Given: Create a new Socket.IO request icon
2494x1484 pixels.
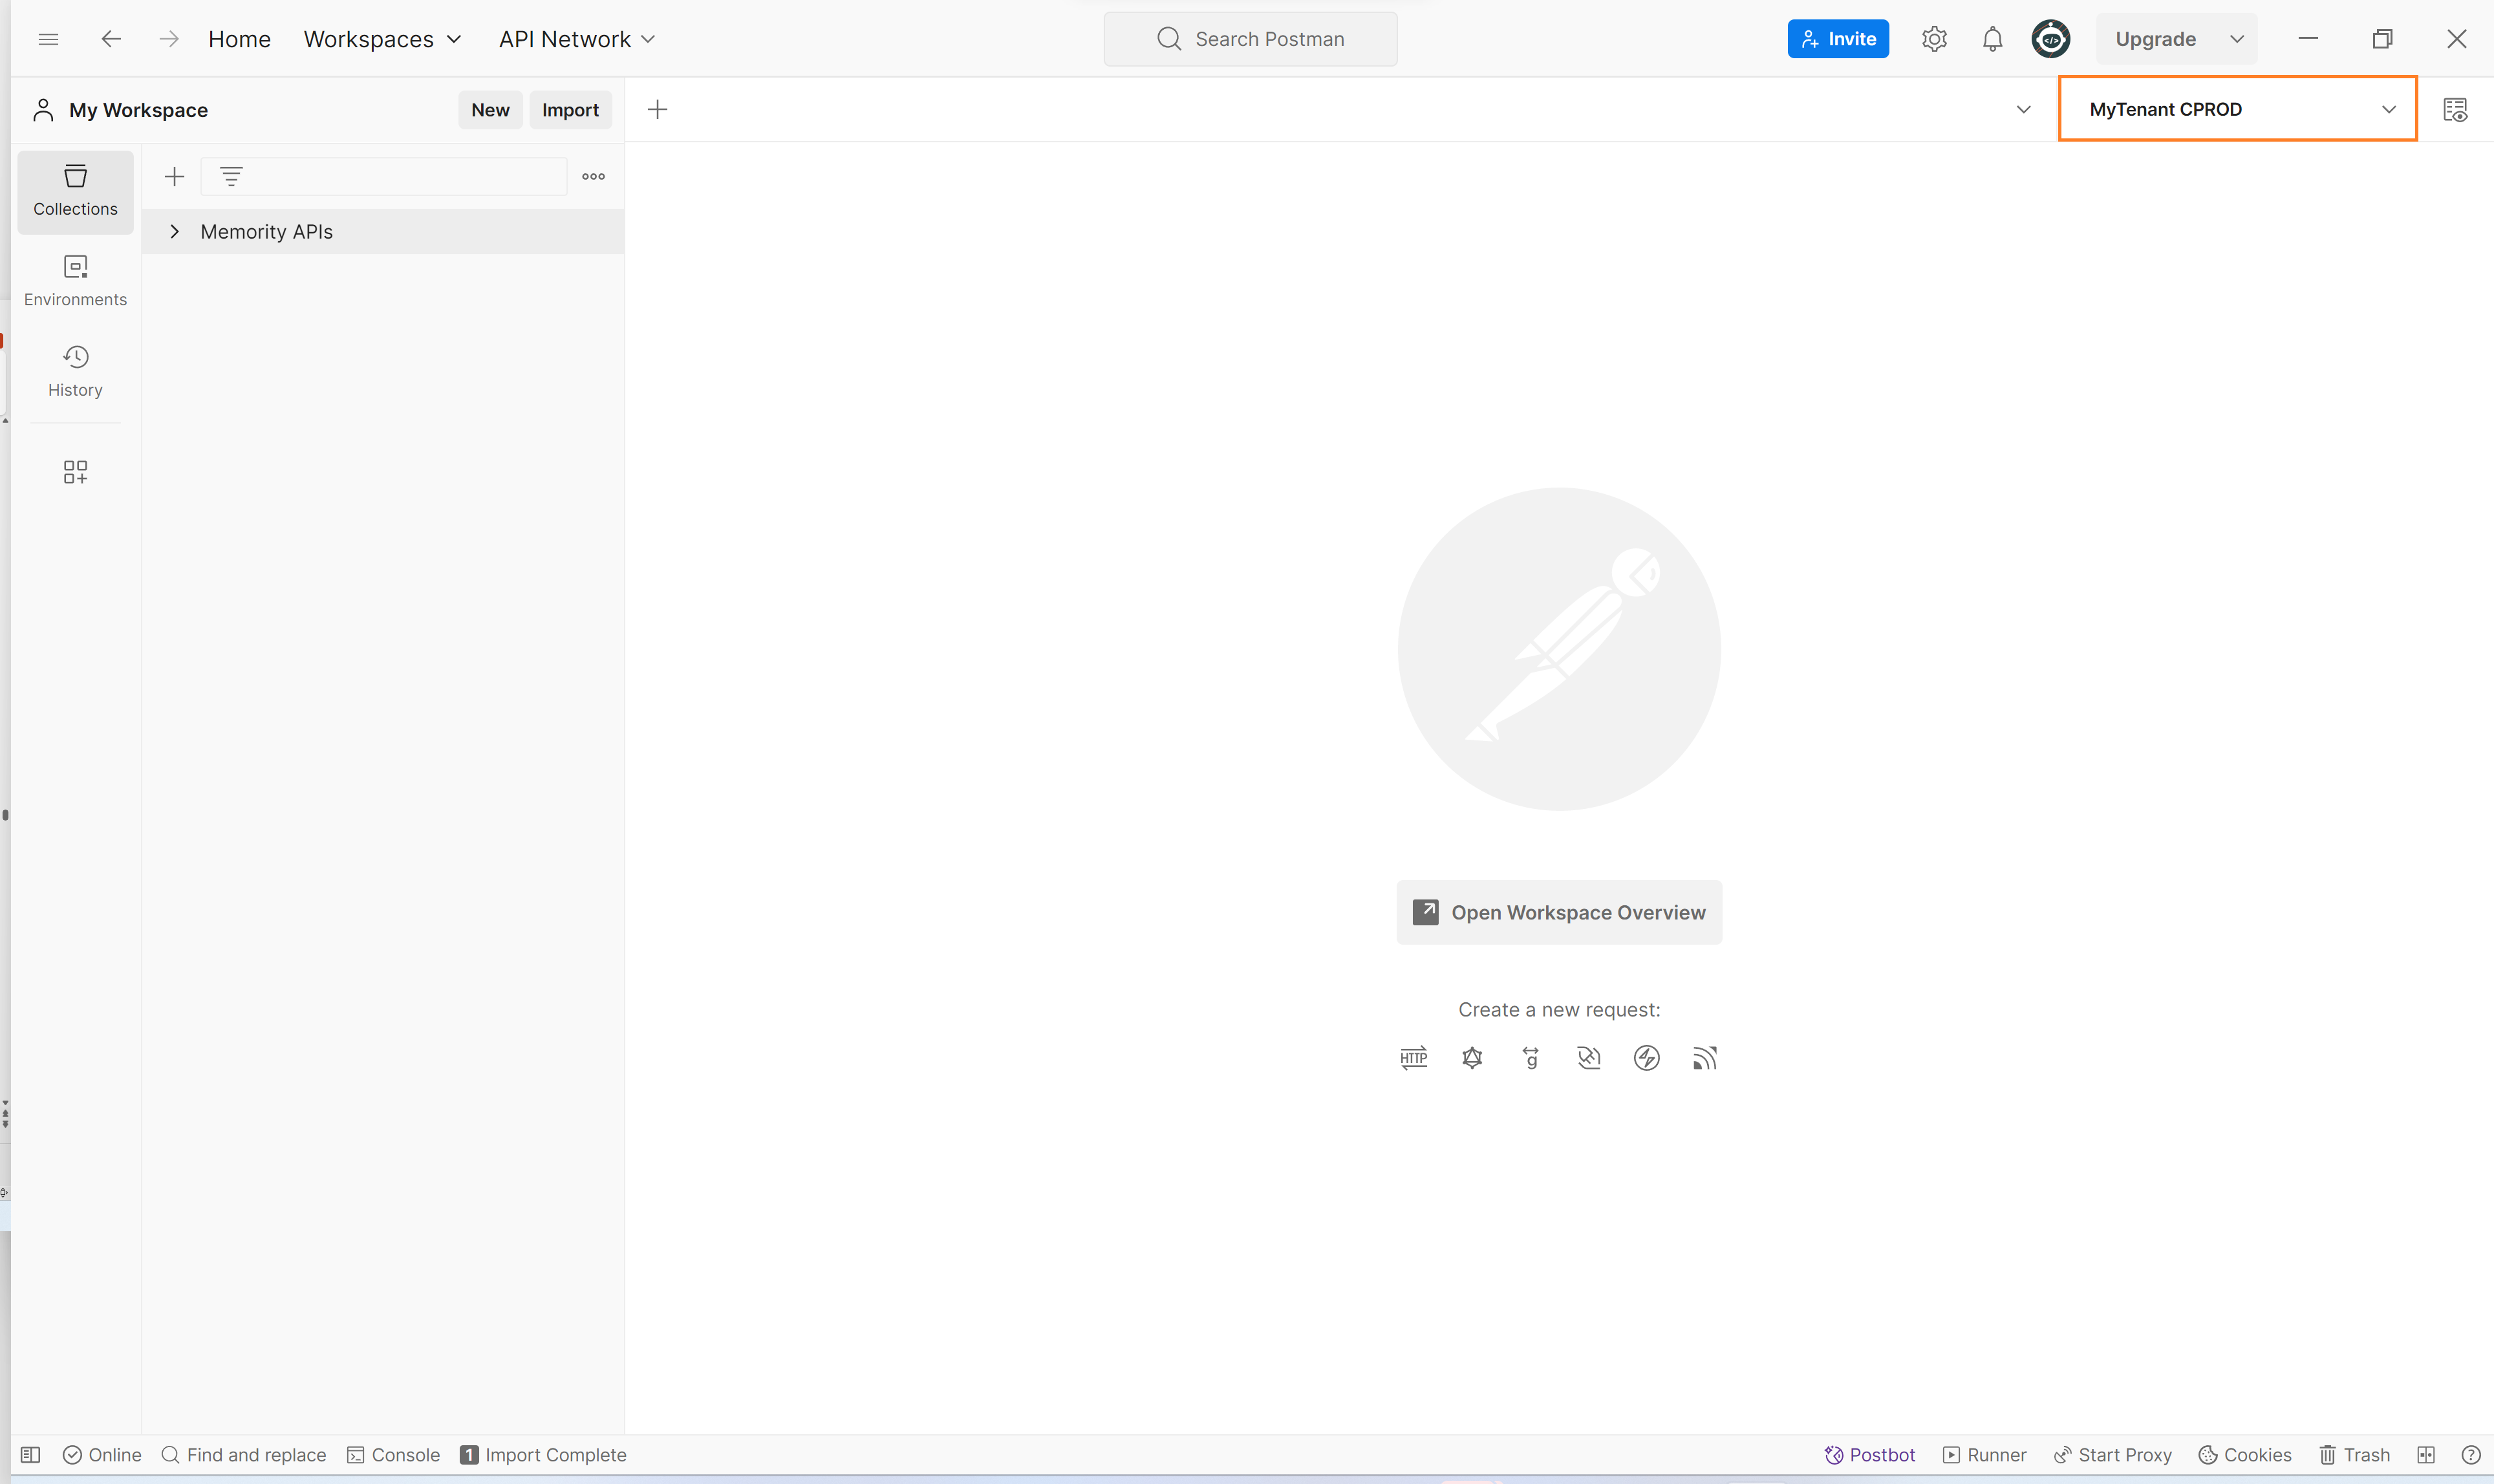Looking at the screenshot, I should [1646, 1058].
